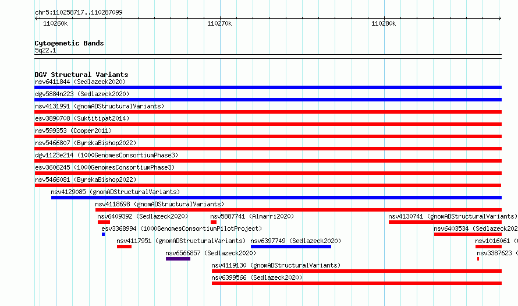Viewport: 518px width, 306px height.
Task: Click the red bar under nsv4119130
Action: coord(357,271)
